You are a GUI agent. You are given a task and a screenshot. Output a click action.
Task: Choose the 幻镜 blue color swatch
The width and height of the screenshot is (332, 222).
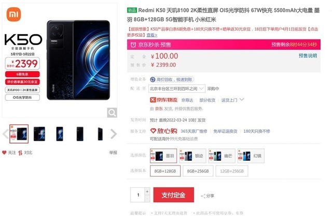(x=251, y=156)
